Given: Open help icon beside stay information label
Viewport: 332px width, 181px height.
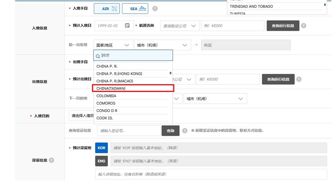Looking at the screenshot, I should pos(51,160).
